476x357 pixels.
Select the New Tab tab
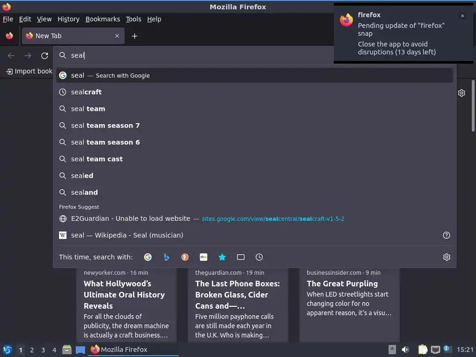click(73, 36)
